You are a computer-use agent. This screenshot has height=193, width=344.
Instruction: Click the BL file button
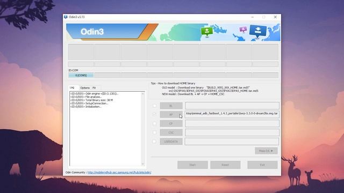tap(171, 106)
